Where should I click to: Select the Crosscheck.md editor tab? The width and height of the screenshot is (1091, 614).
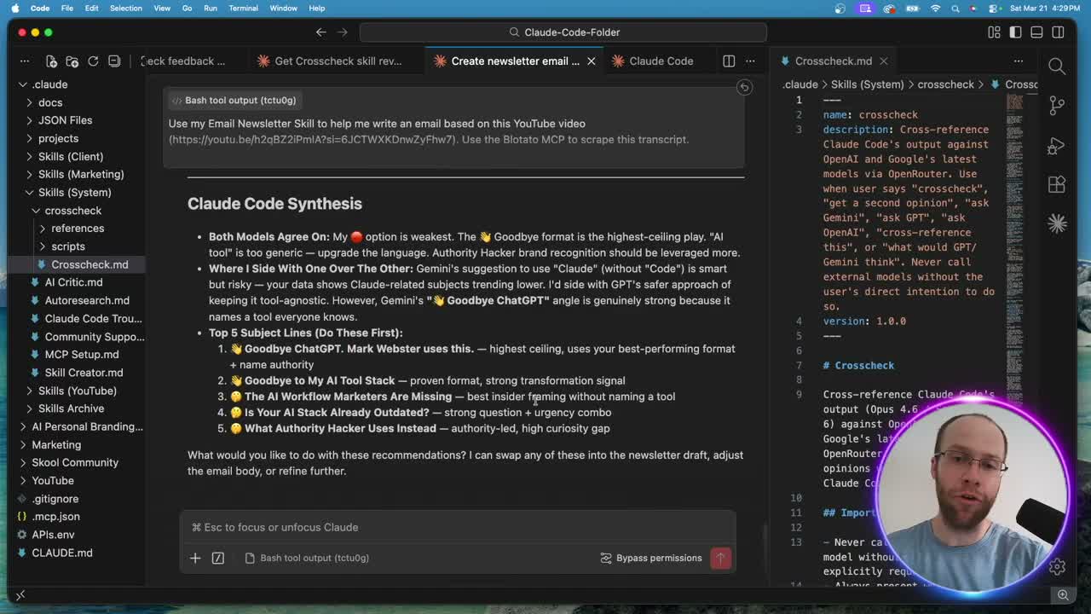pos(834,61)
